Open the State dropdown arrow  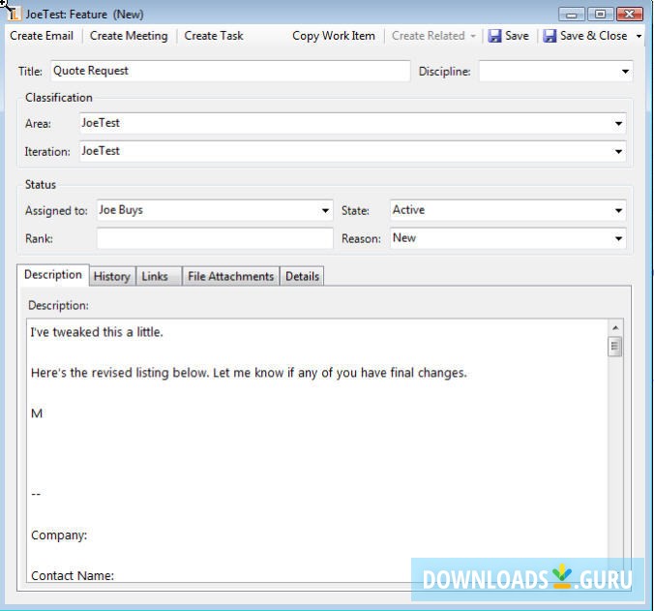pyautogui.click(x=618, y=210)
